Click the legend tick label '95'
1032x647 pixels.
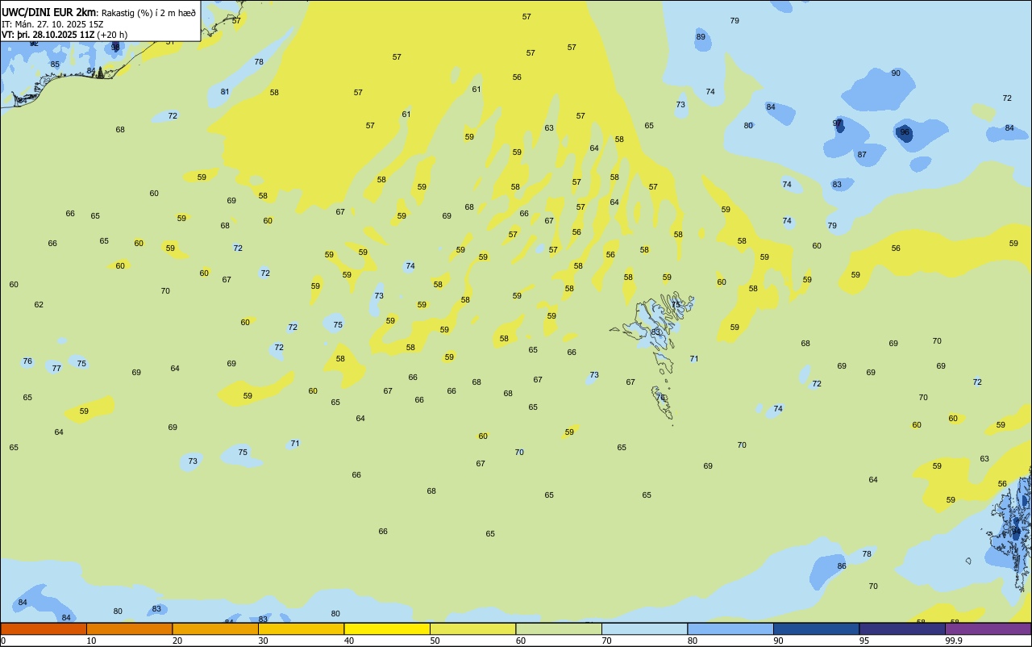pos(864,641)
